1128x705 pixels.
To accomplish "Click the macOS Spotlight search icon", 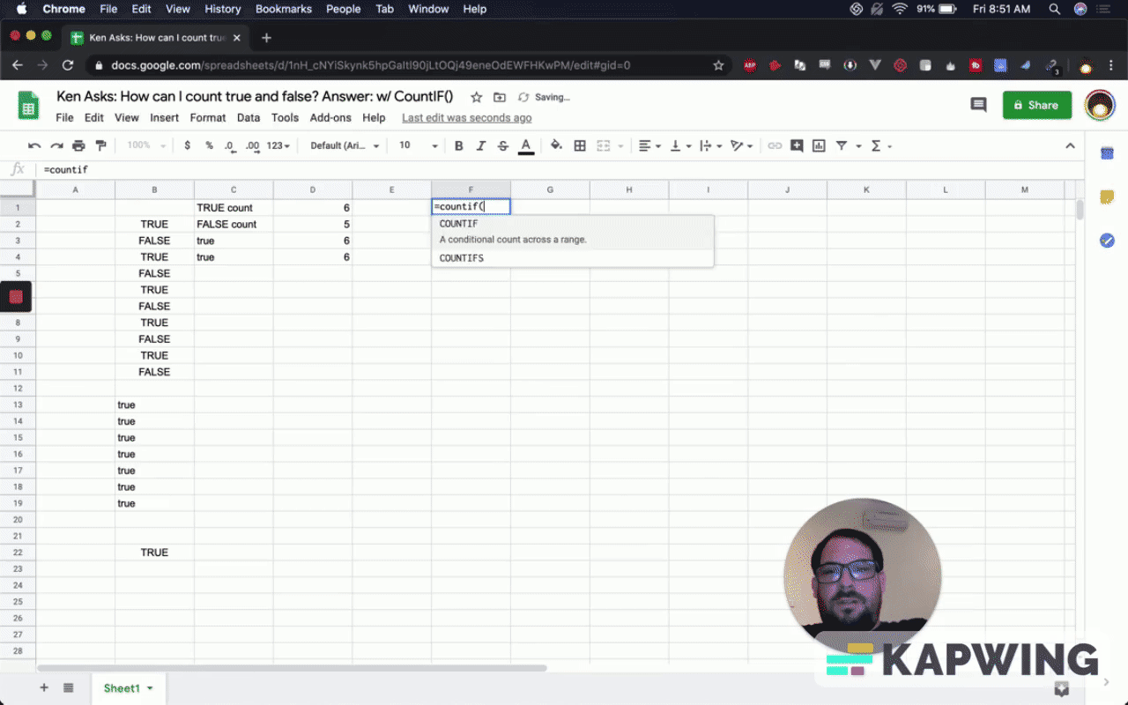I will 1055,9.
